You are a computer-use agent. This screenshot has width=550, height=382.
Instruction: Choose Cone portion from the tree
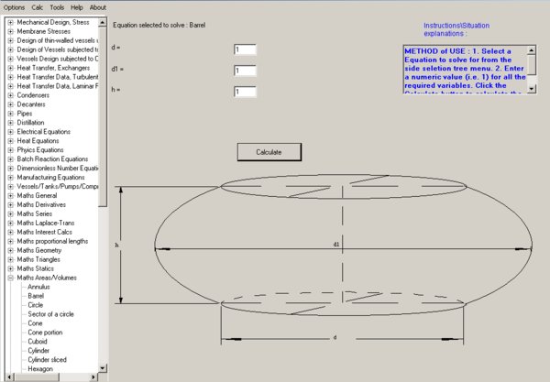tap(45, 333)
